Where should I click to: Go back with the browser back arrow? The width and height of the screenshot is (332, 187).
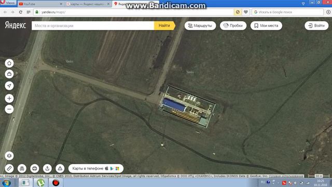[x=5, y=12]
